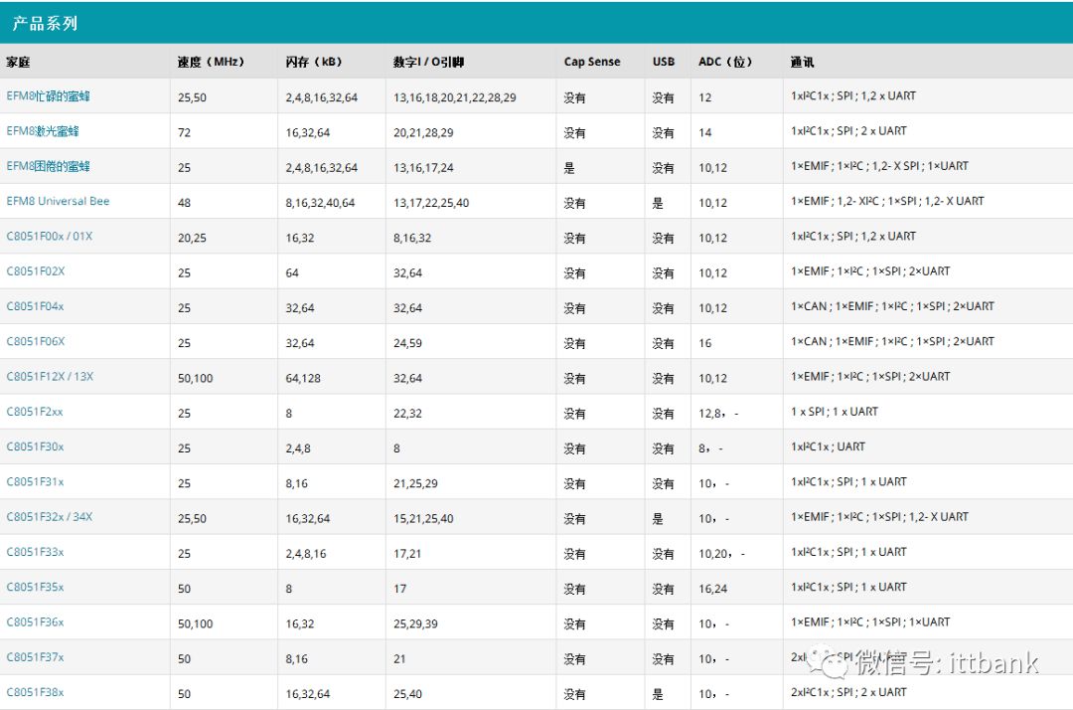Image resolution: width=1073 pixels, height=710 pixels.
Task: Select speed value 72 in EFM8激光蜜蜂 row
Action: coord(184,133)
